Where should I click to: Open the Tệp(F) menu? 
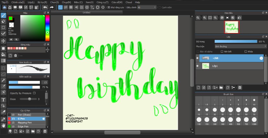click(x=5, y=2)
